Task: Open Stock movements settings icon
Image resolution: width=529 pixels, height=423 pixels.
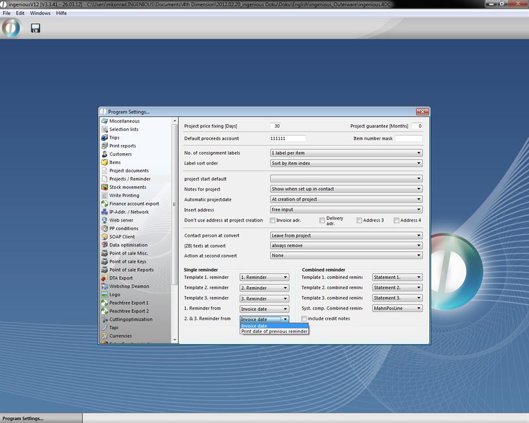Action: pyautogui.click(x=104, y=187)
